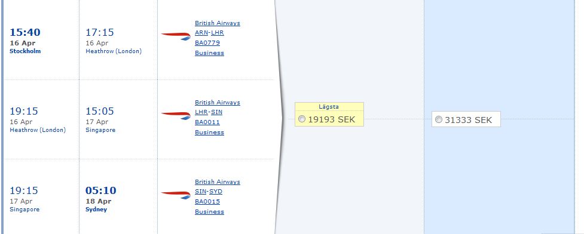The height and width of the screenshot is (234, 584).
Task: Click the 05:10 Sydney arrival time
Action: pos(101,191)
